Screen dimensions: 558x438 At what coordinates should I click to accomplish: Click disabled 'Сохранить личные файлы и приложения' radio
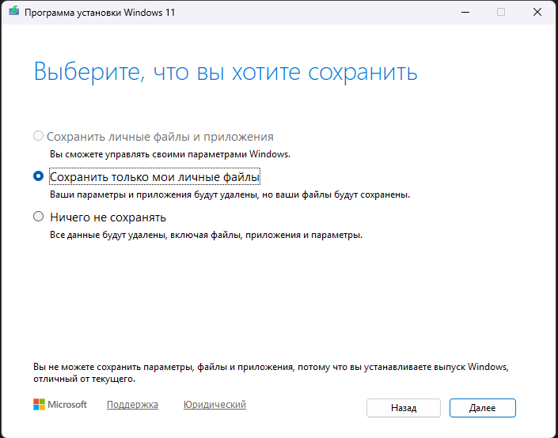39,136
